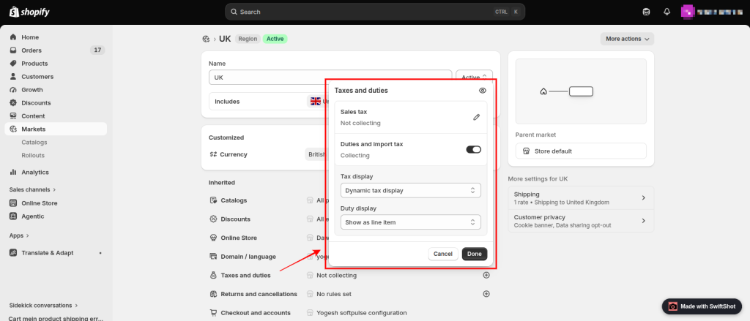Open the Sidekick assistant icon in header
This screenshot has height=321, width=750.
[646, 12]
